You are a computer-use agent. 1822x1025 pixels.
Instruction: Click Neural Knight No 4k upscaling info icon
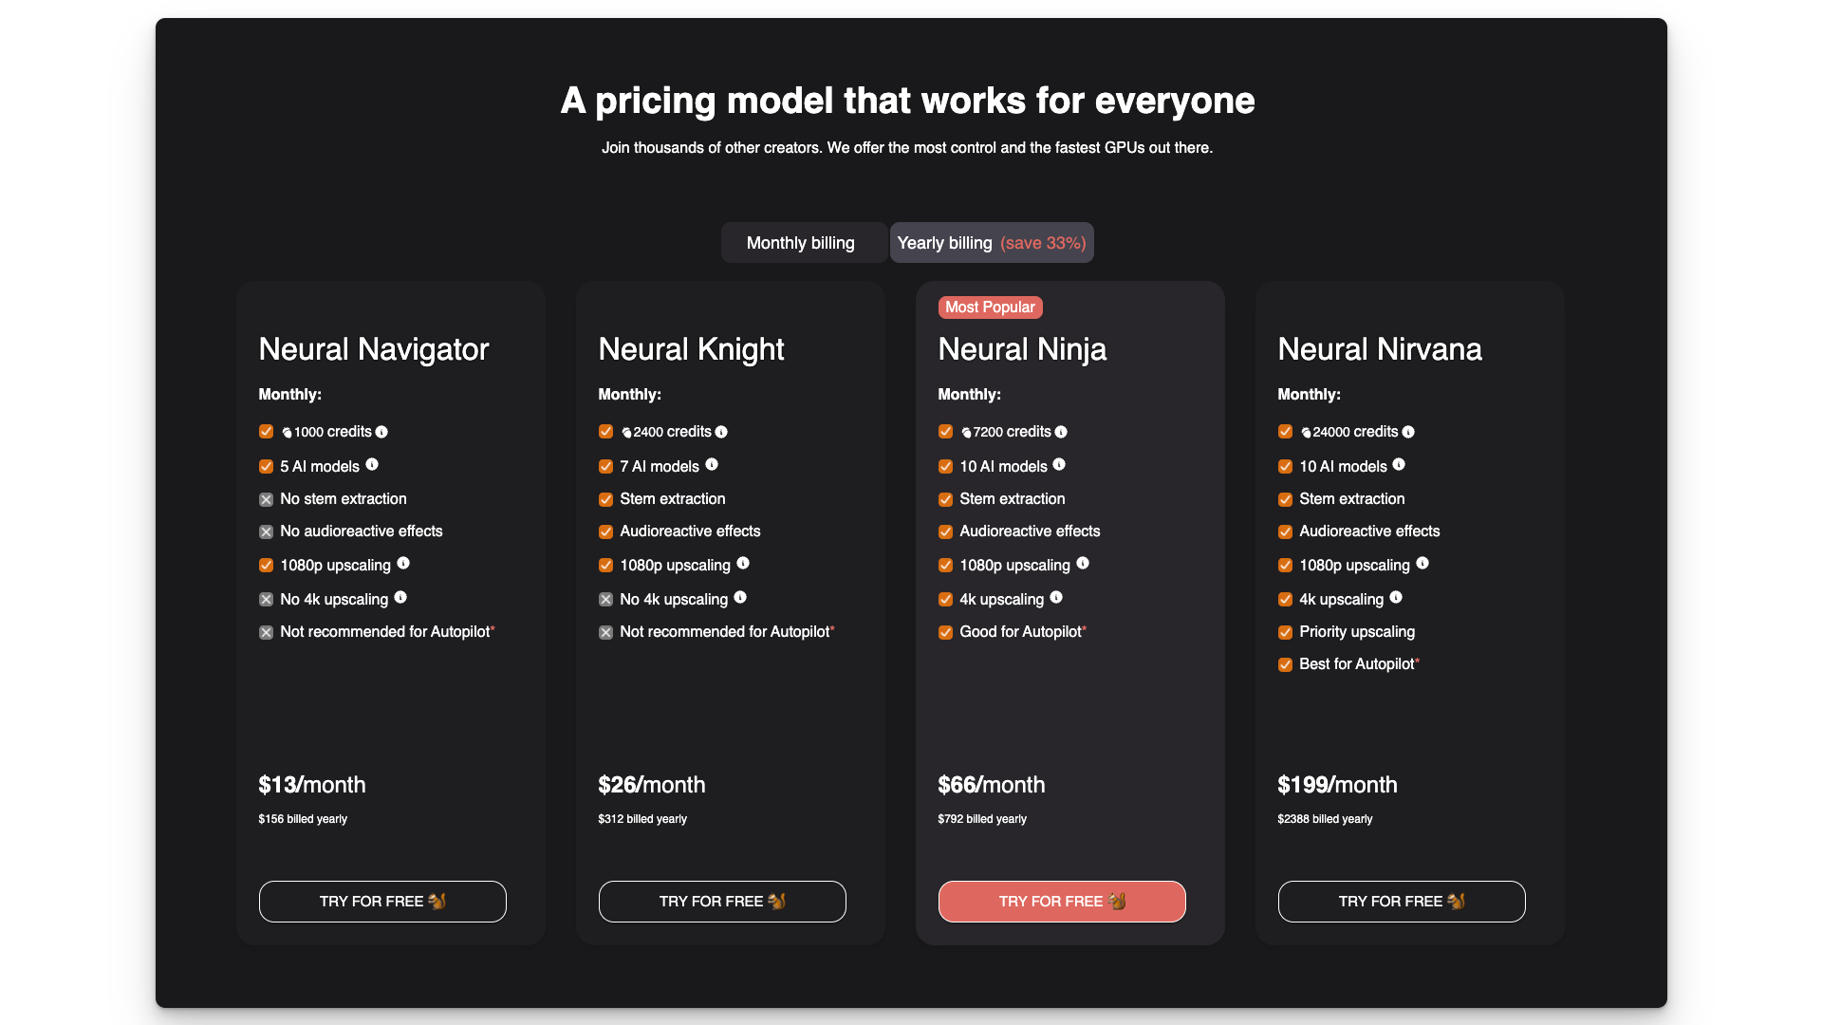(740, 597)
